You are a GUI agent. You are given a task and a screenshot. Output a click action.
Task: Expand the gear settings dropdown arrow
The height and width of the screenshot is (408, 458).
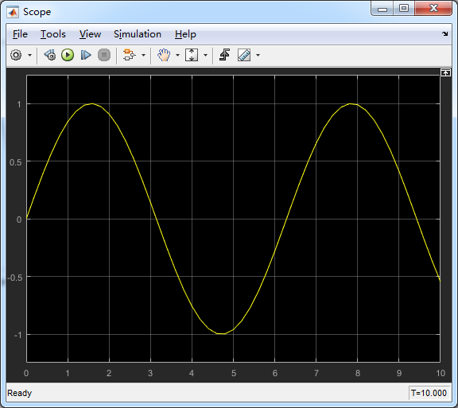pyautogui.click(x=29, y=55)
